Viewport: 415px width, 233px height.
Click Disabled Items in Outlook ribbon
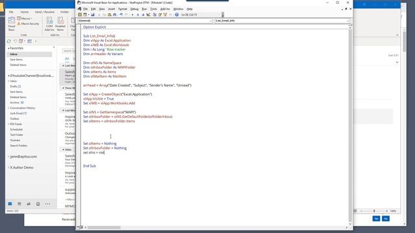(60, 24)
